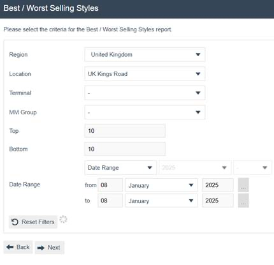This screenshot has width=274, height=265.
Task: Click the 'from' day field showing 08
Action: 110,185
